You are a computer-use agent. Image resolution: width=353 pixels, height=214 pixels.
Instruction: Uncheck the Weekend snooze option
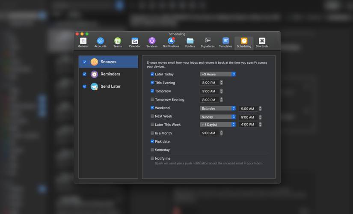click(152, 108)
